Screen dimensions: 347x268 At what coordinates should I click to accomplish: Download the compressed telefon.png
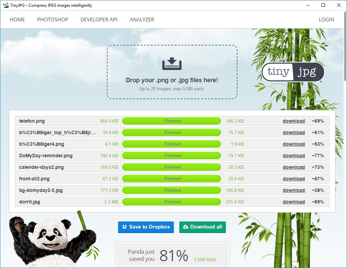(294, 121)
